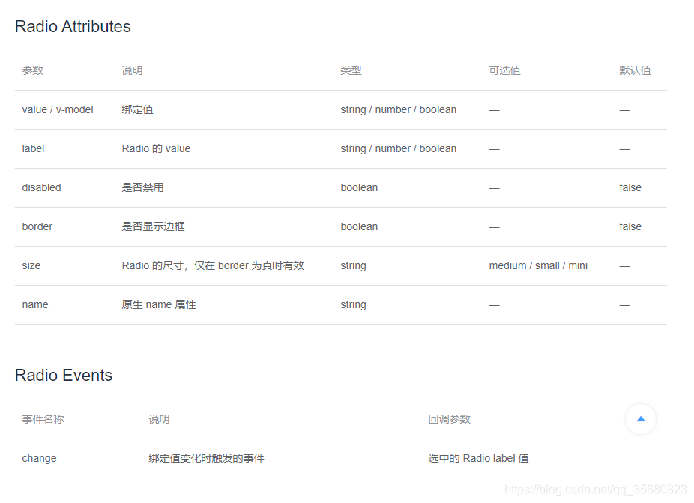The width and height of the screenshot is (694, 503).
Task: Click the back-to-top circular arrow button
Action: (x=641, y=419)
